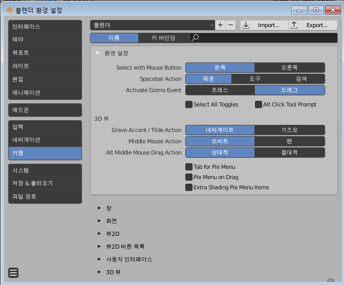
Task: Set Activate Gizmo Event to 드래그
Action: [290, 90]
